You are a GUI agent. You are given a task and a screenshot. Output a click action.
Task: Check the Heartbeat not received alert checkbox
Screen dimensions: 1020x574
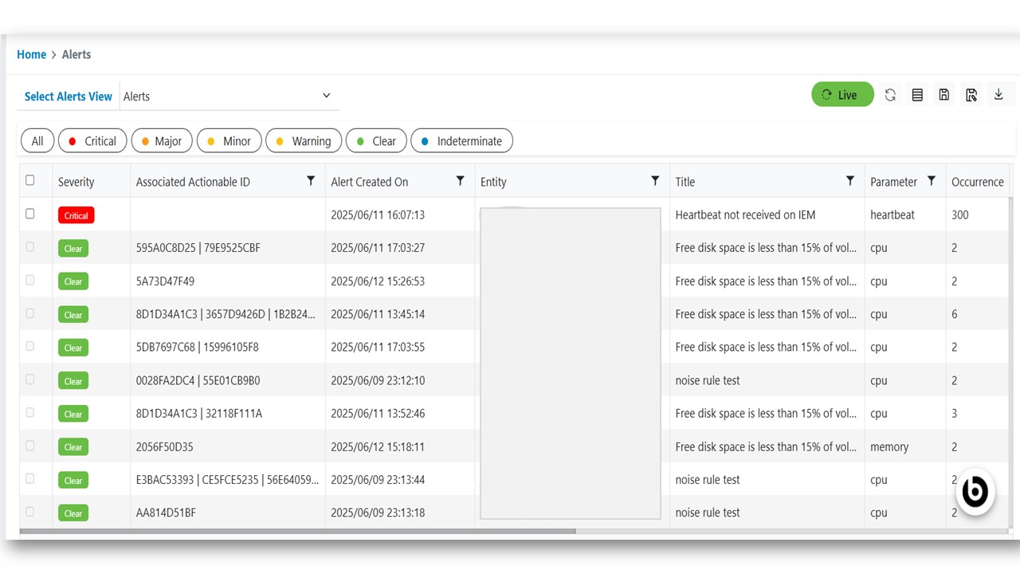pyautogui.click(x=30, y=214)
